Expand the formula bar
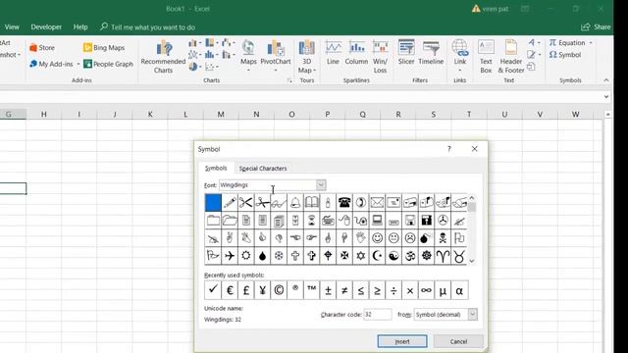 click(606, 96)
